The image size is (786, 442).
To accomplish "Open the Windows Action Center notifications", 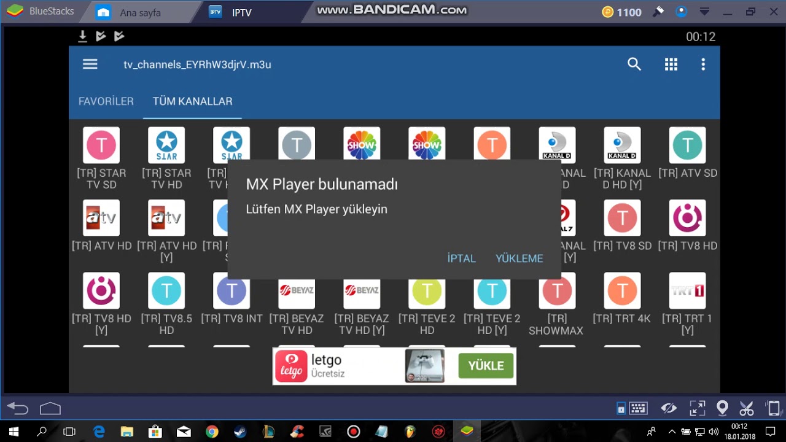I will pos(771,432).
